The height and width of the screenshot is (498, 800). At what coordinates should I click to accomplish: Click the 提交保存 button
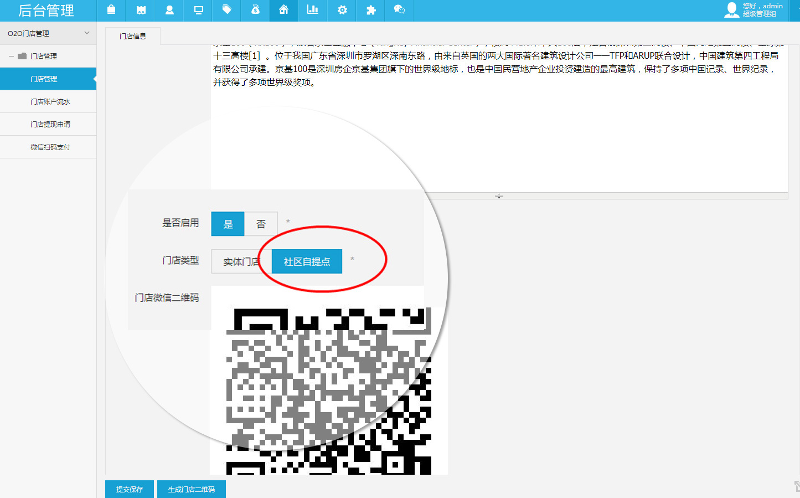(x=130, y=489)
